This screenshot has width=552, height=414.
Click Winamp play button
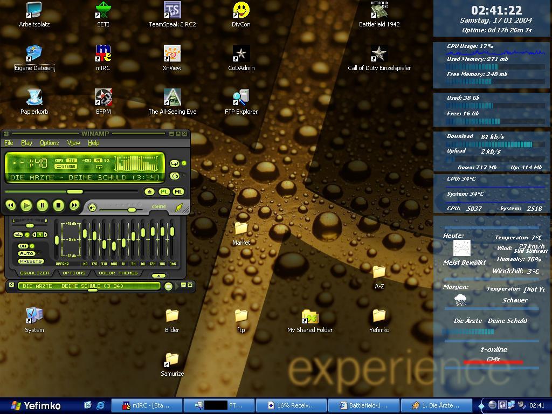pyautogui.click(x=26, y=205)
